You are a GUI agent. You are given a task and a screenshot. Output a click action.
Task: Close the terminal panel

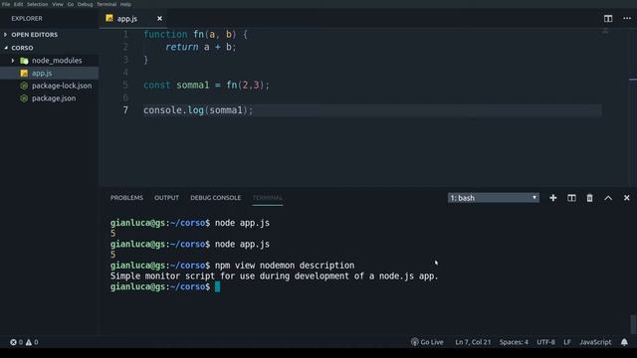point(626,198)
